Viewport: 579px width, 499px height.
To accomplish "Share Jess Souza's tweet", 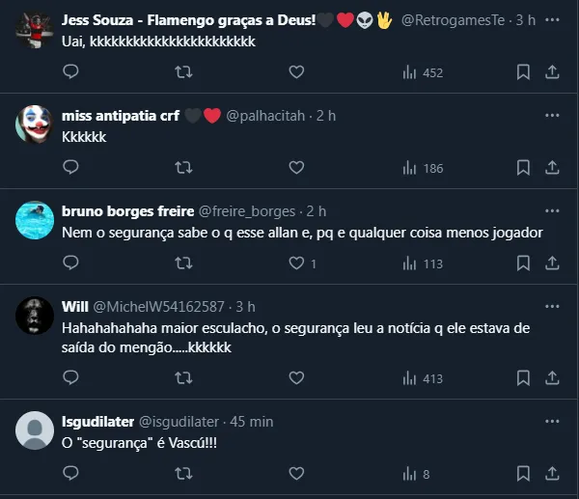I will click(x=552, y=72).
